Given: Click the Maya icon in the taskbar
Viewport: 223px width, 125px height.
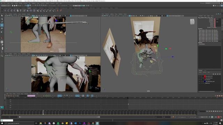Looking at the screenshot, I should pos(97,123).
